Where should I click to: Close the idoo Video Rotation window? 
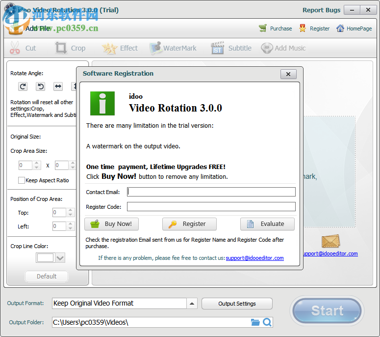click(x=368, y=10)
